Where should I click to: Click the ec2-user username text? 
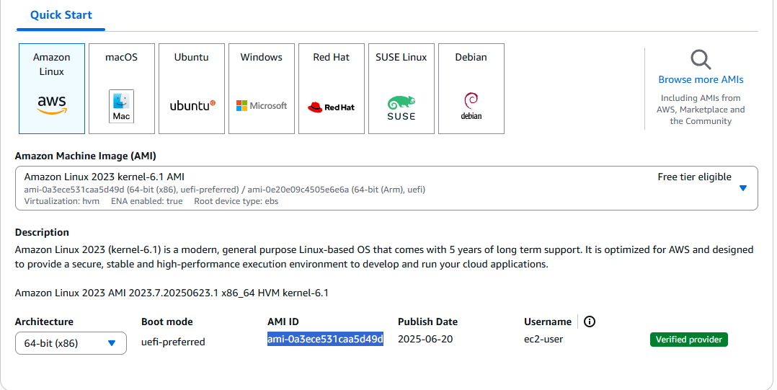coord(543,340)
